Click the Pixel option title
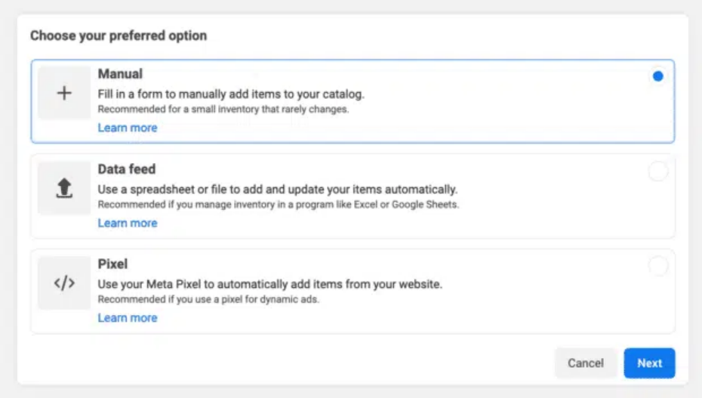Image resolution: width=702 pixels, height=398 pixels. pyautogui.click(x=112, y=264)
